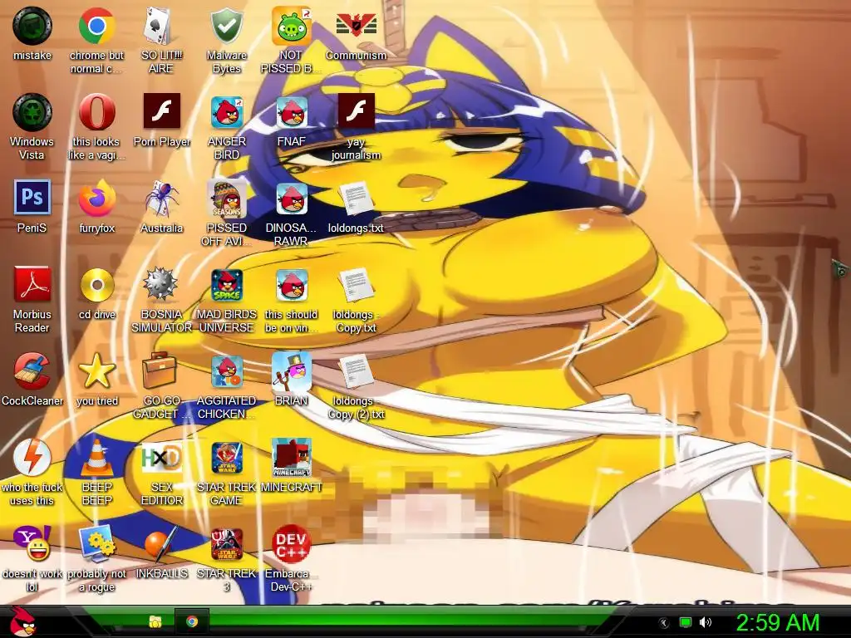Image resolution: width=851 pixels, height=638 pixels.
Task: Launch the 'BEEP BEEP' VLC cone icon
Action: 96,457
